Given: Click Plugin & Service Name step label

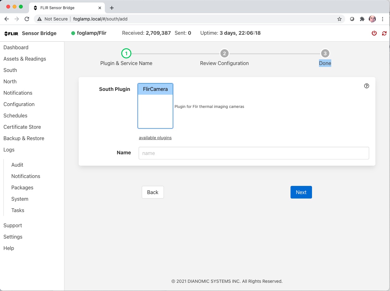Looking at the screenshot, I should pos(126,63).
